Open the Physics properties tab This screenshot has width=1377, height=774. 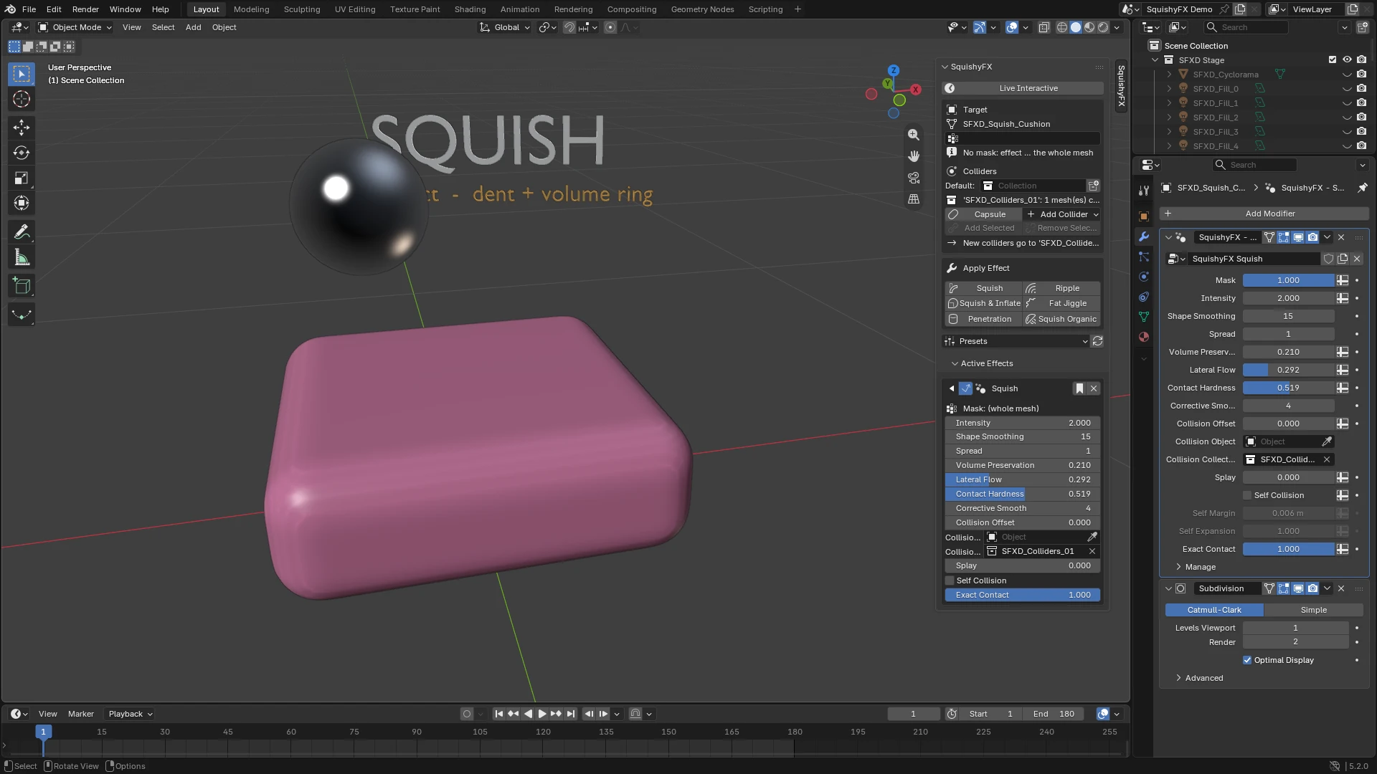[x=1144, y=277]
